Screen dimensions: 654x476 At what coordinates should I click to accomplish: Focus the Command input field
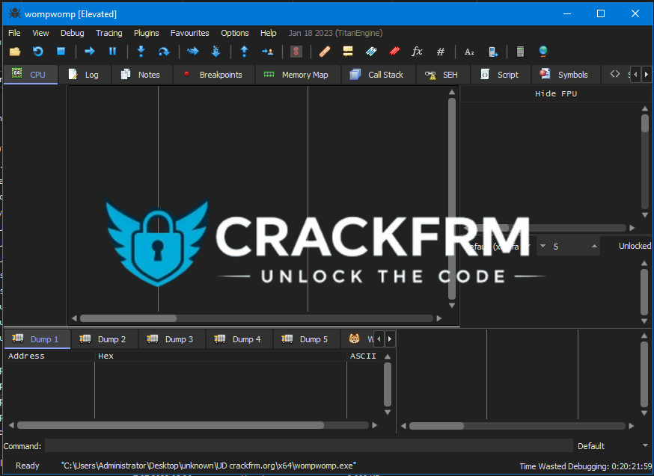308,446
